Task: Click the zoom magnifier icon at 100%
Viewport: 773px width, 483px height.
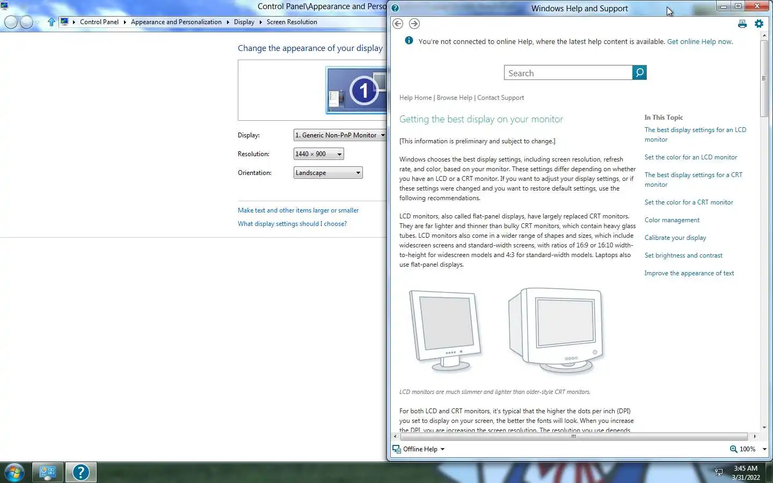Action: (733, 449)
